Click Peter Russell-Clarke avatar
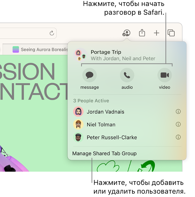Image resolution: width=195 pixels, height=197 pixels. pyautogui.click(x=78, y=137)
